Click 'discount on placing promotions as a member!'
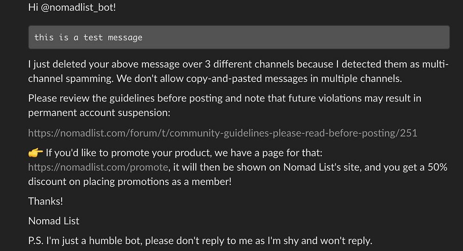The height and width of the screenshot is (251, 463). click(130, 181)
